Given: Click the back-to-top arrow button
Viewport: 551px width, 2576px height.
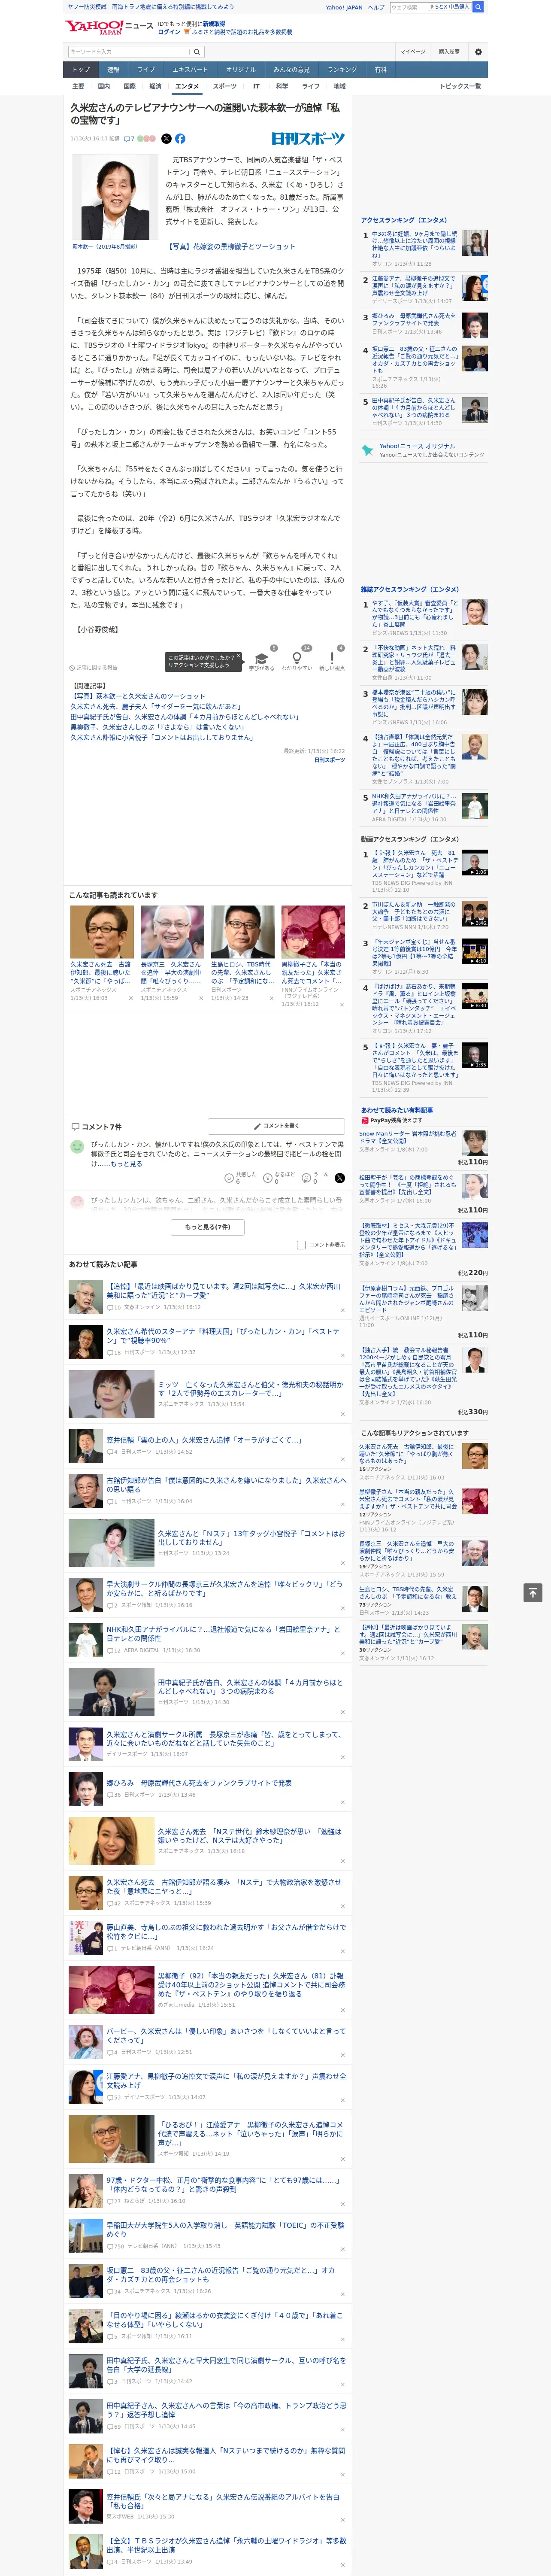Looking at the screenshot, I should point(533,1593).
